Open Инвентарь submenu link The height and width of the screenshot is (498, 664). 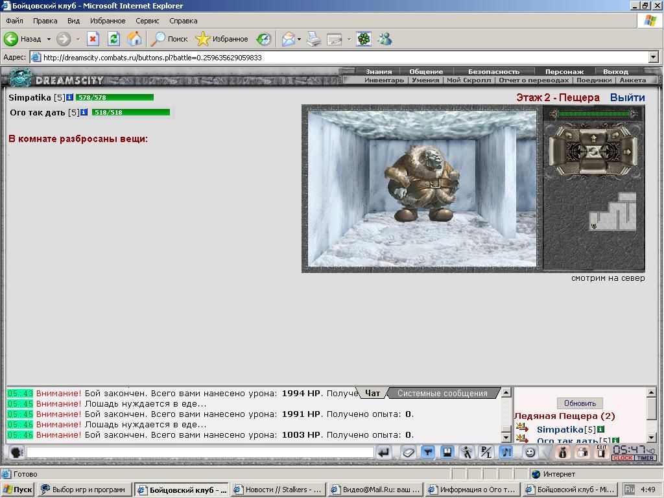384,80
